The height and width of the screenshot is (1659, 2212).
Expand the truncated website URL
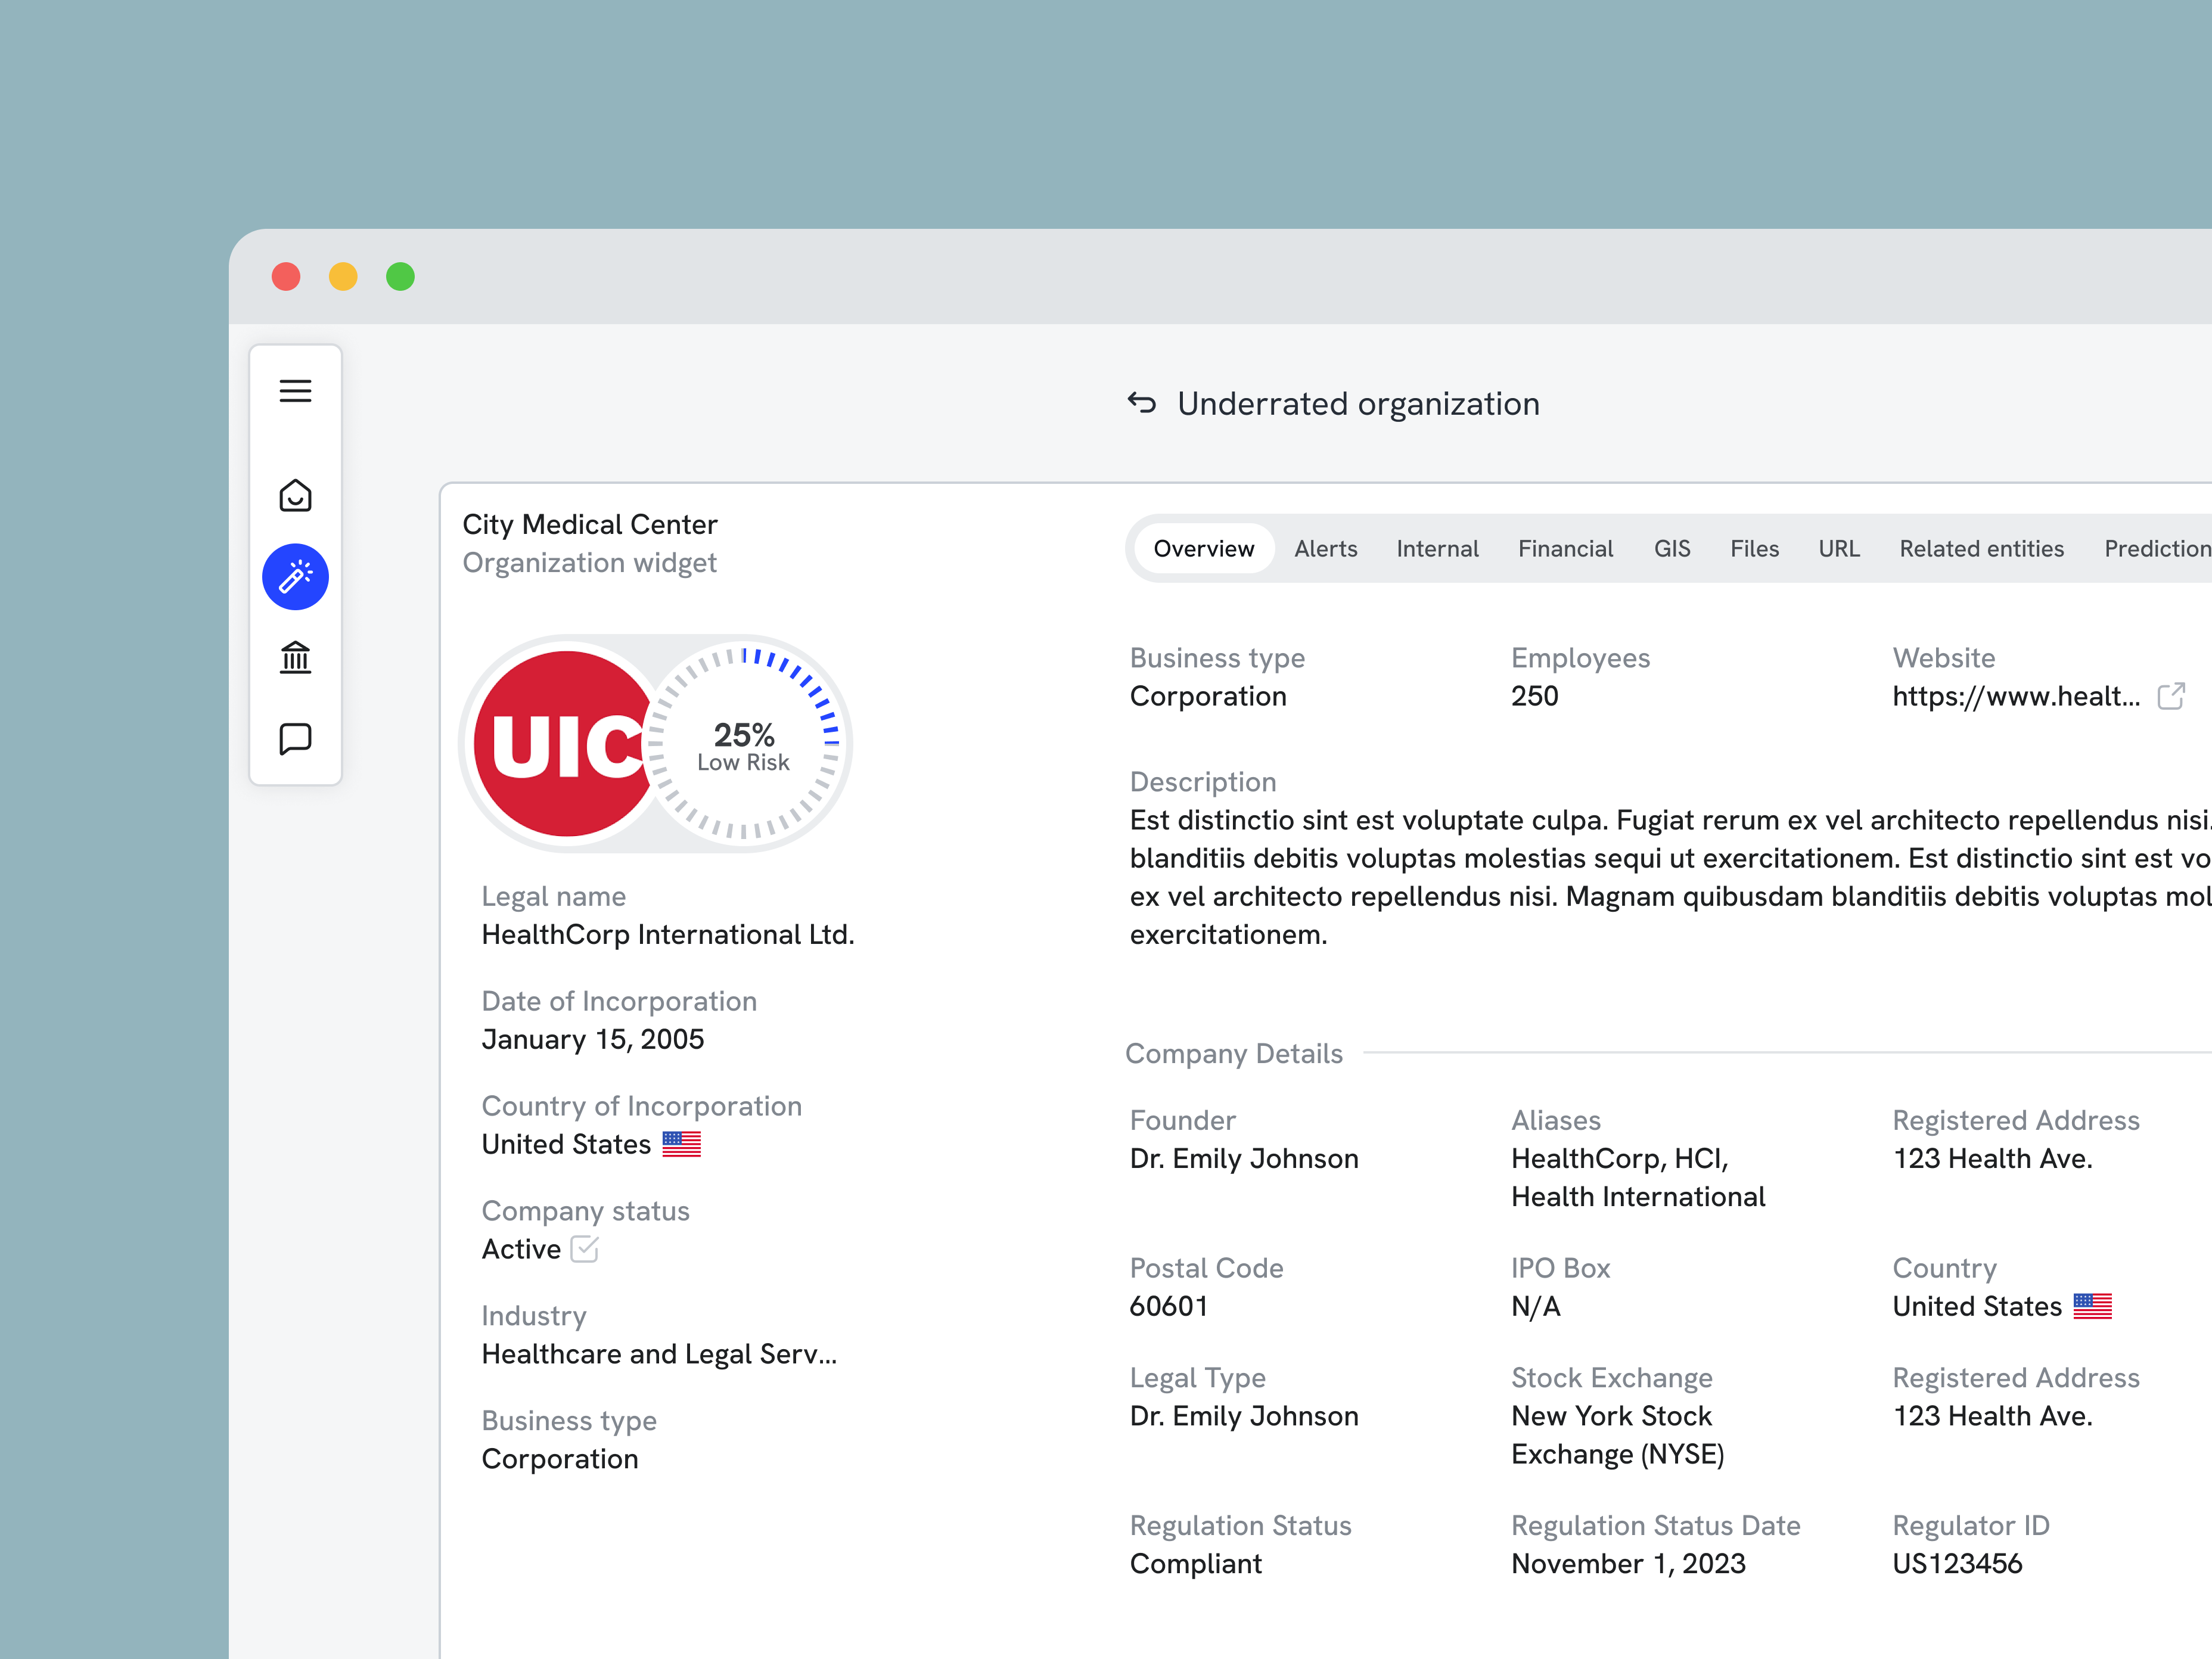pos(2017,696)
